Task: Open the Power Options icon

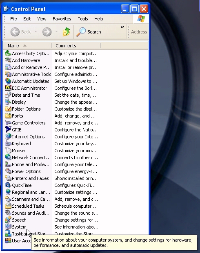Action: tap(8, 171)
